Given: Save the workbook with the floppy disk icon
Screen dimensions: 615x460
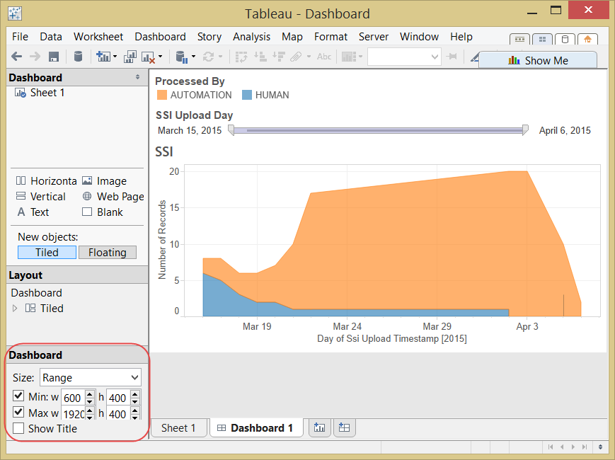Looking at the screenshot, I should [54, 57].
